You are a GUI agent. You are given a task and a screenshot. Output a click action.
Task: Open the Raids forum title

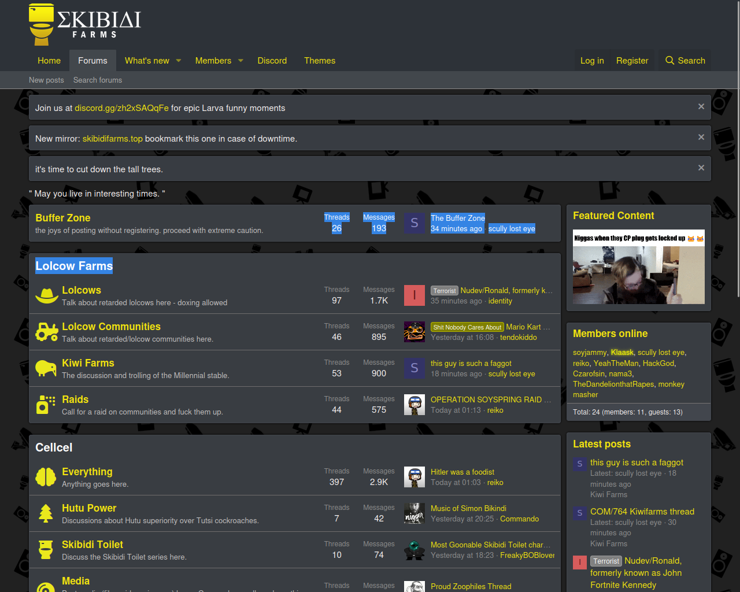(x=75, y=399)
